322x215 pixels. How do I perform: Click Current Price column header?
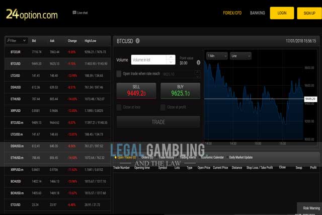coord(220,168)
